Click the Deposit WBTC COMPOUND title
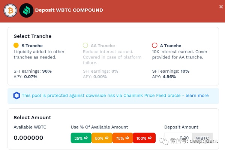Screen dimensions: 225x151 (x=69, y=10)
